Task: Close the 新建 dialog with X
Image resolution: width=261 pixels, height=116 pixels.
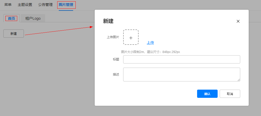Action: (238, 21)
